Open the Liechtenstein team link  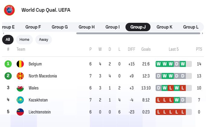[40, 112]
